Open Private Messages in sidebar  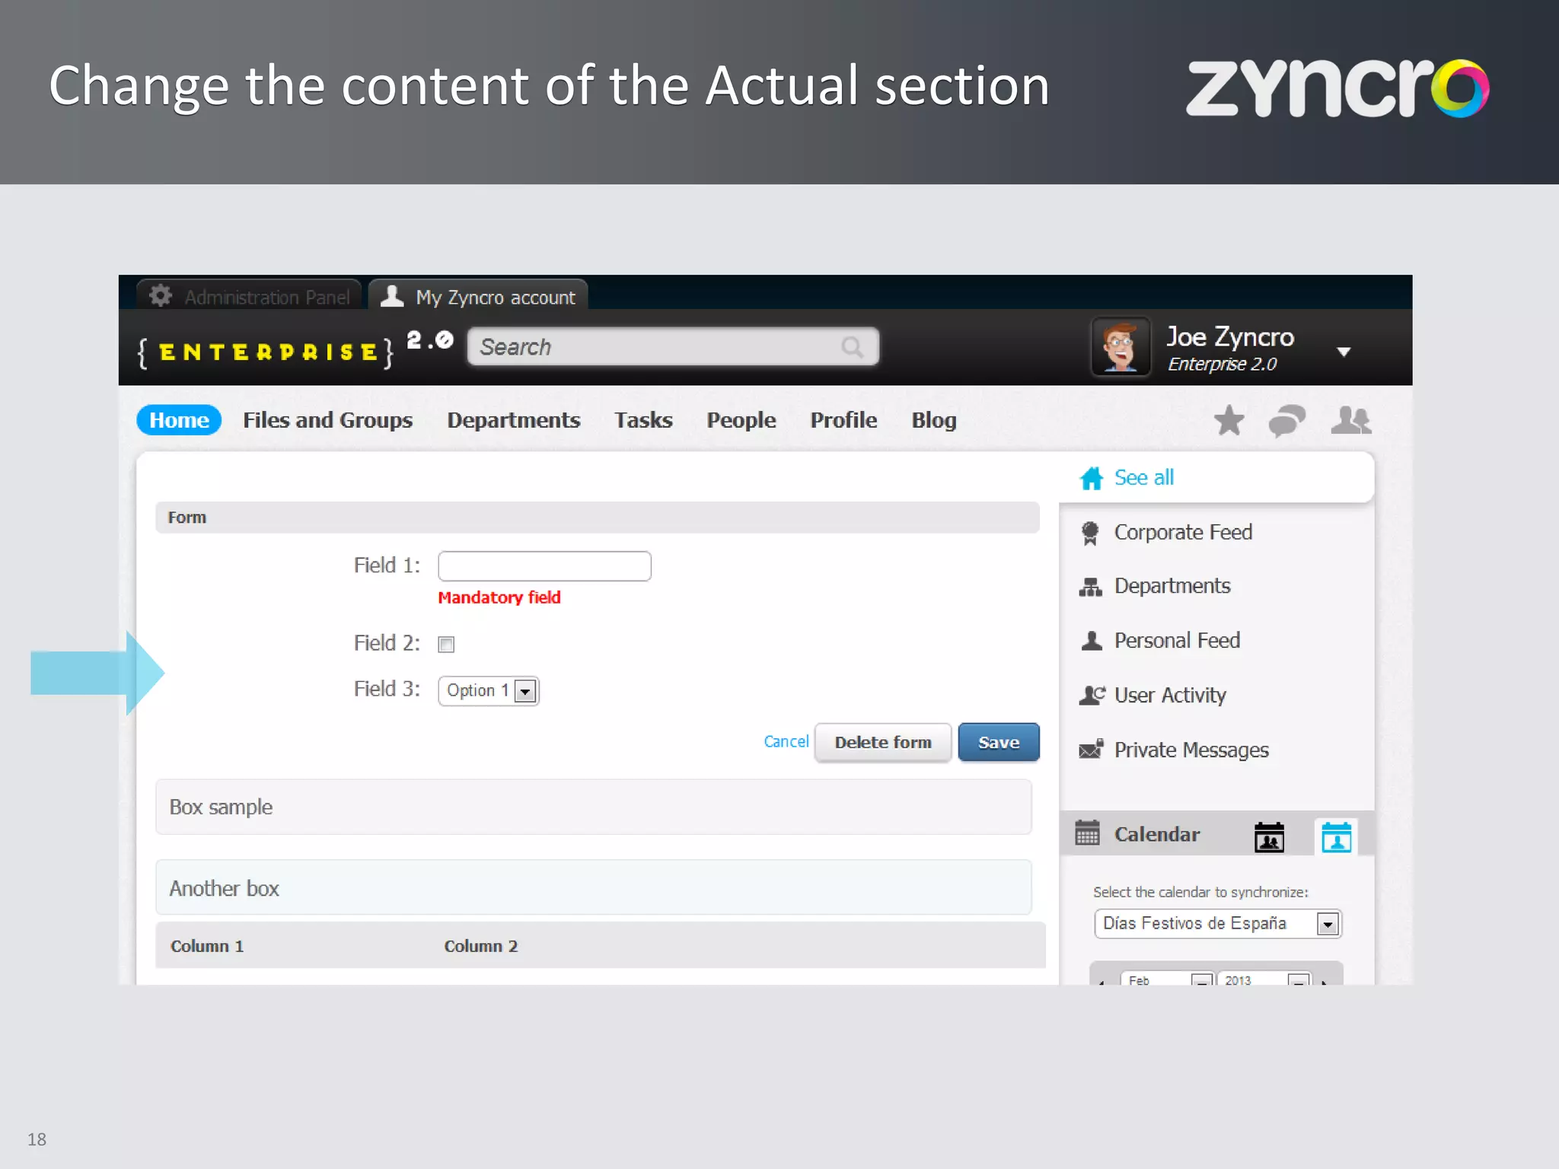(1191, 750)
